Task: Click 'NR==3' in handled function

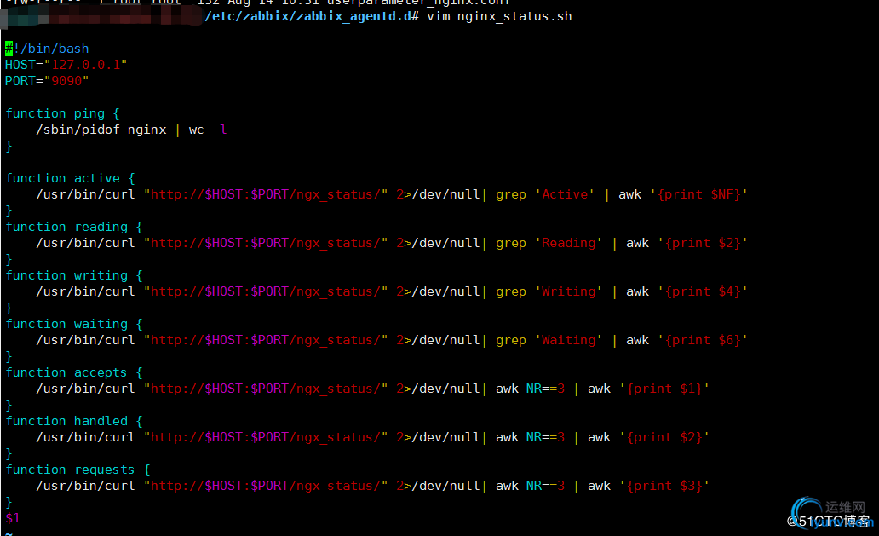Action: click(545, 438)
